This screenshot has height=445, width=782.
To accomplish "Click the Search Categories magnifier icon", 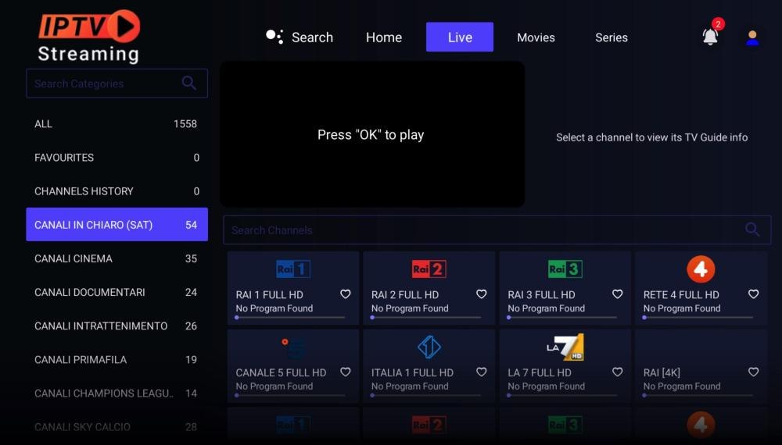I will click(188, 84).
